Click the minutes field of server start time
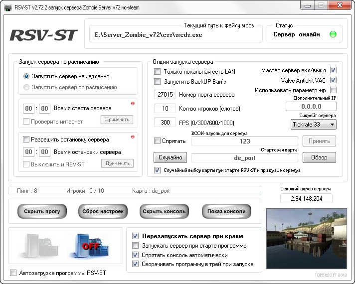 (x=44, y=109)
